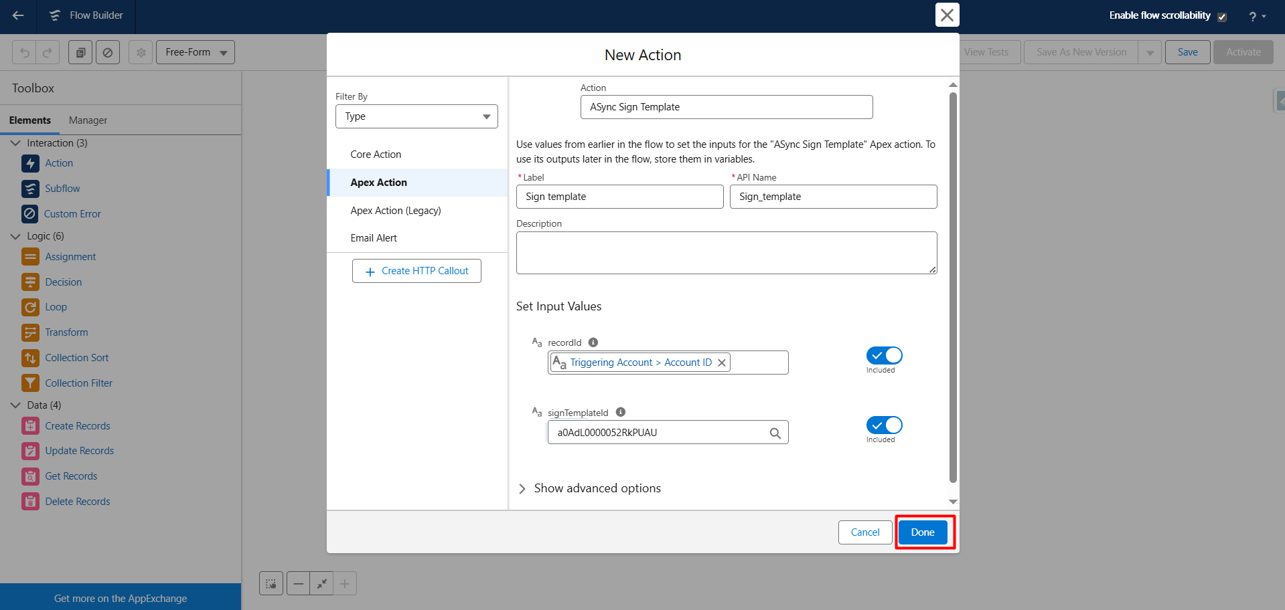Image resolution: width=1285 pixels, height=610 pixels.
Task: Click the Description text area
Action: [x=726, y=253]
